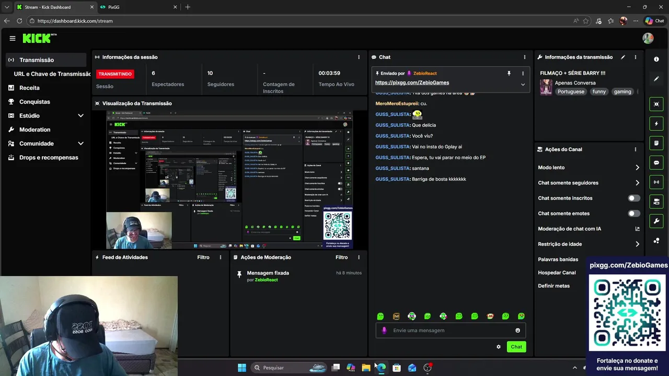Open Ações de Moderação three-dot menu
669x376 pixels.
[359, 257]
